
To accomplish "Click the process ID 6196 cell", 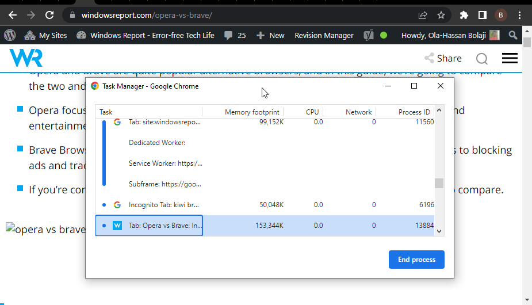I will pos(427,205).
